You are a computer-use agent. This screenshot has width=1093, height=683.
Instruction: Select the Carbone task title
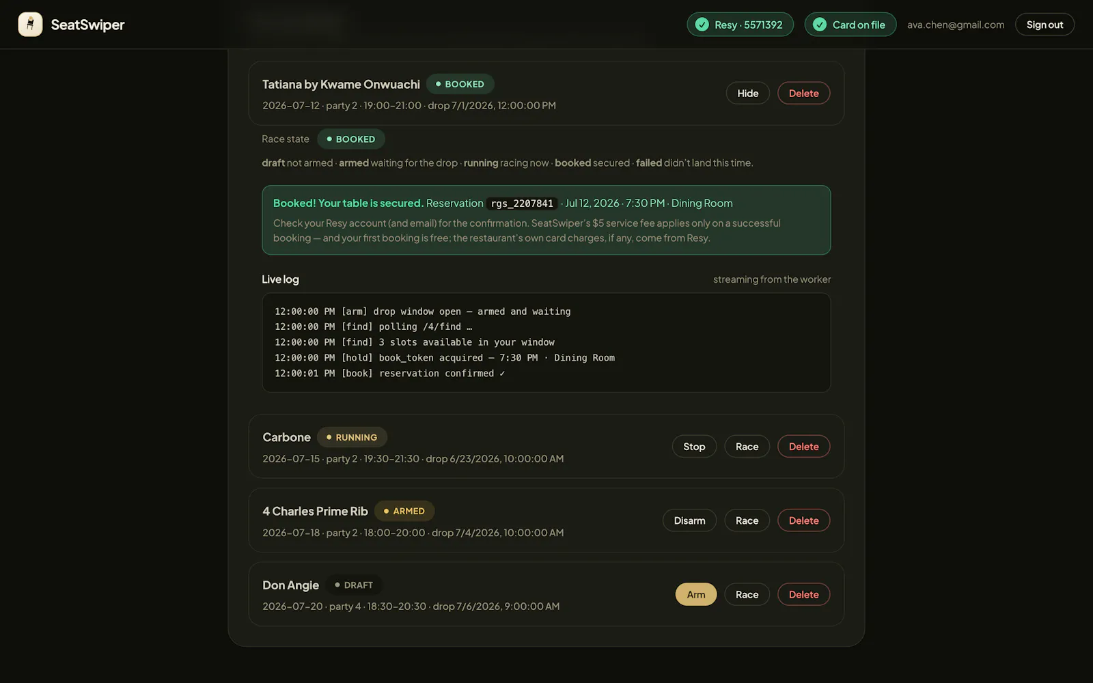[x=286, y=437]
